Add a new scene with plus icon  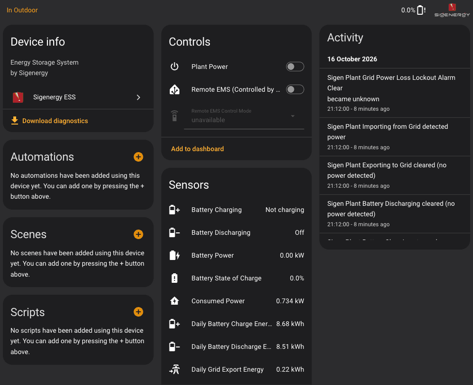[x=139, y=234]
